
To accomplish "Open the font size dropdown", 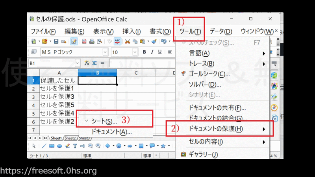I will [x=124, y=52].
